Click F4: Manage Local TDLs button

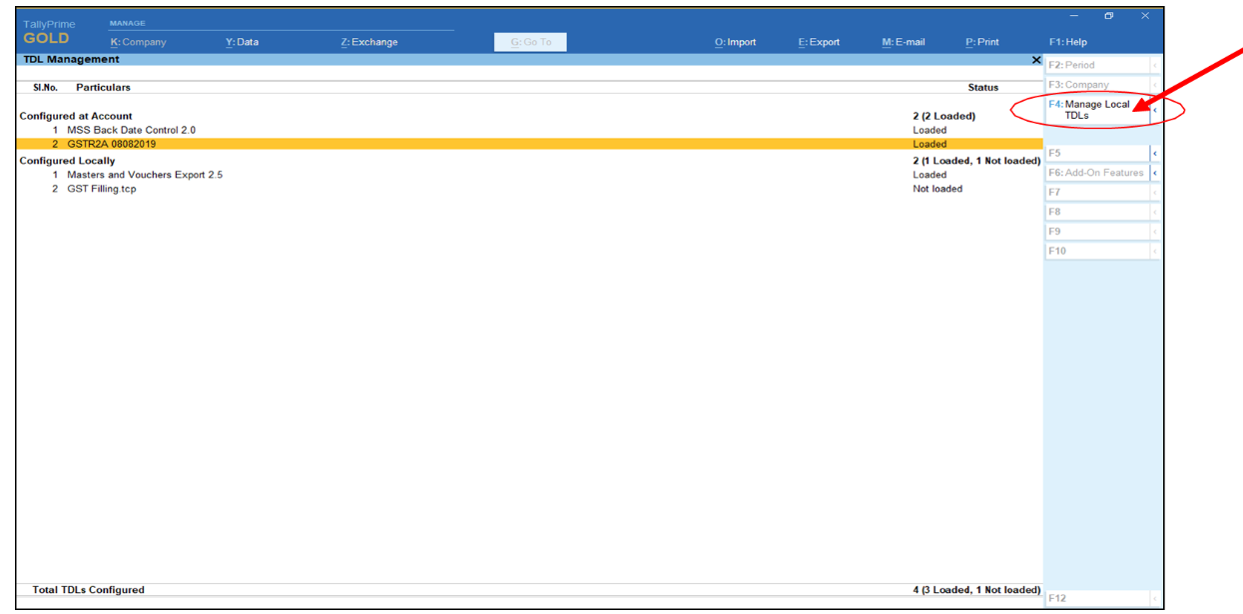pos(1097,110)
